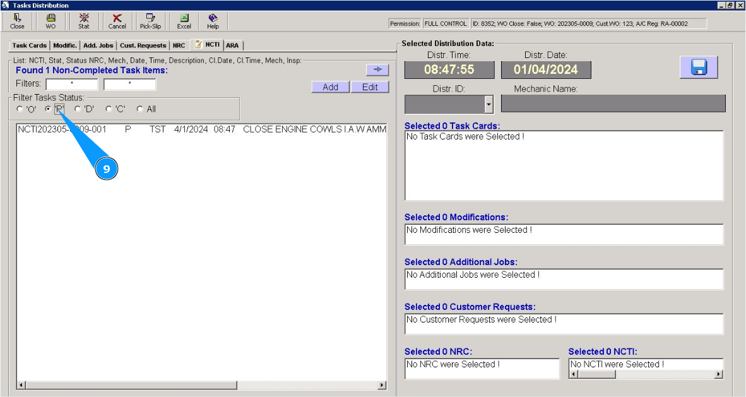Open the WO toolbar icon
The image size is (746, 397).
click(50, 21)
